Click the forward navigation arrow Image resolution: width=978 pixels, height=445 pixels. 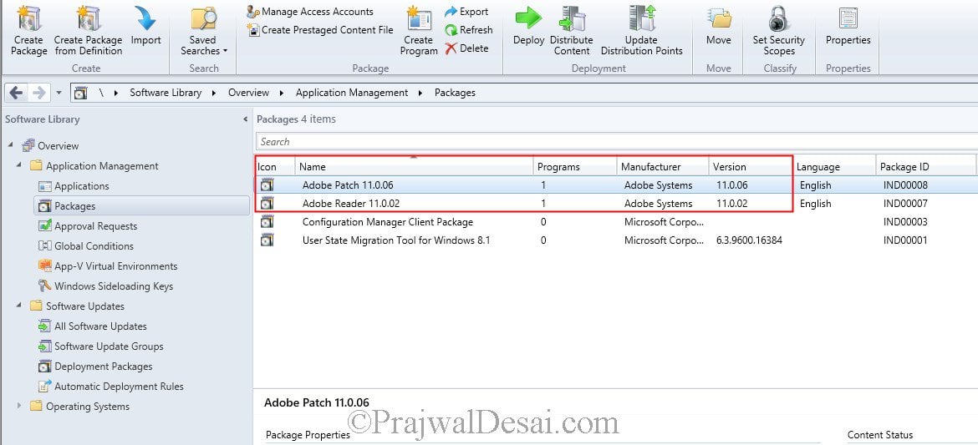(x=38, y=93)
